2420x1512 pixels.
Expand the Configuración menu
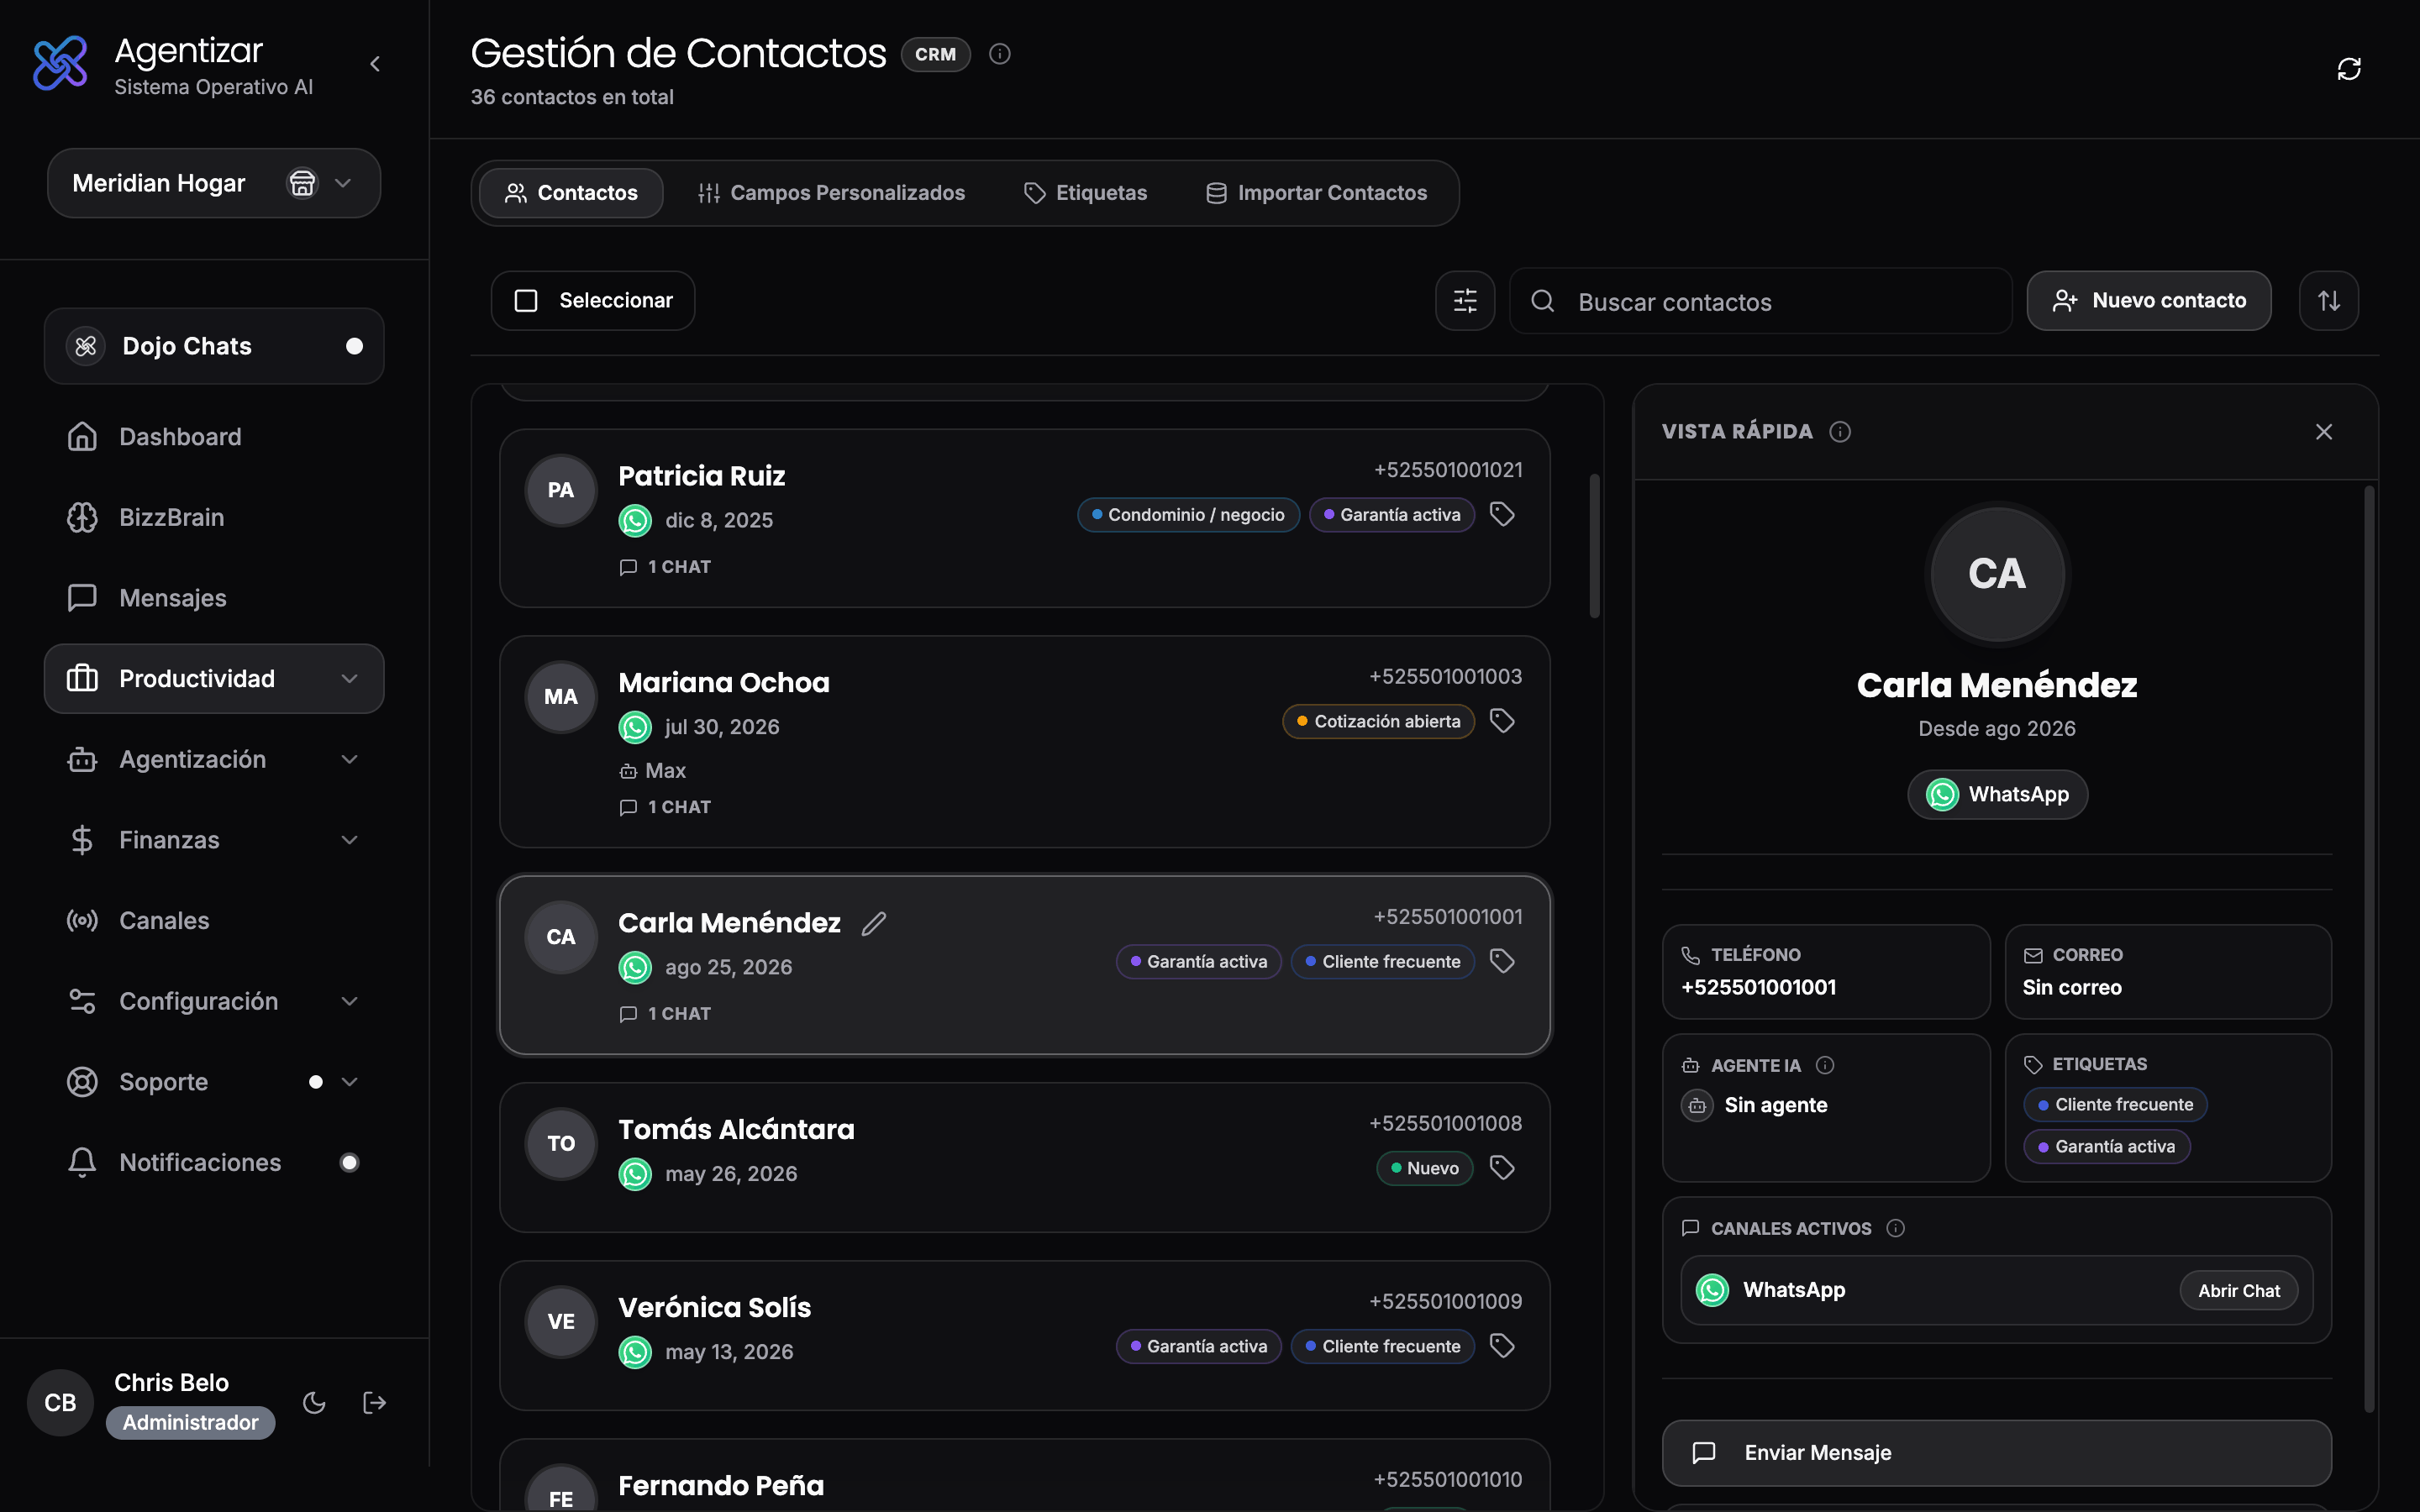(214, 1001)
